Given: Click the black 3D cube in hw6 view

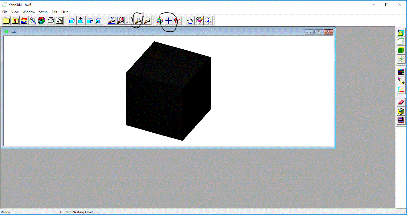Looking at the screenshot, I should pos(168,91).
